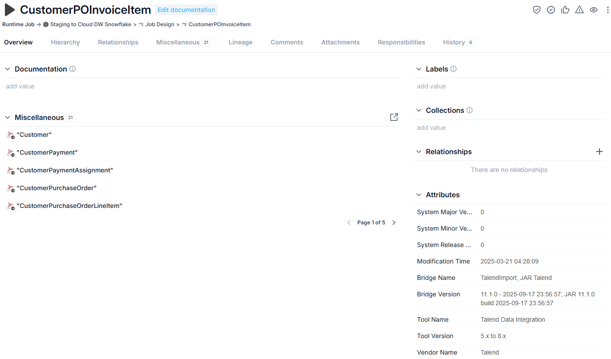The width and height of the screenshot is (611, 359).
Task: Collapse the Documentation section
Action: pyautogui.click(x=8, y=69)
